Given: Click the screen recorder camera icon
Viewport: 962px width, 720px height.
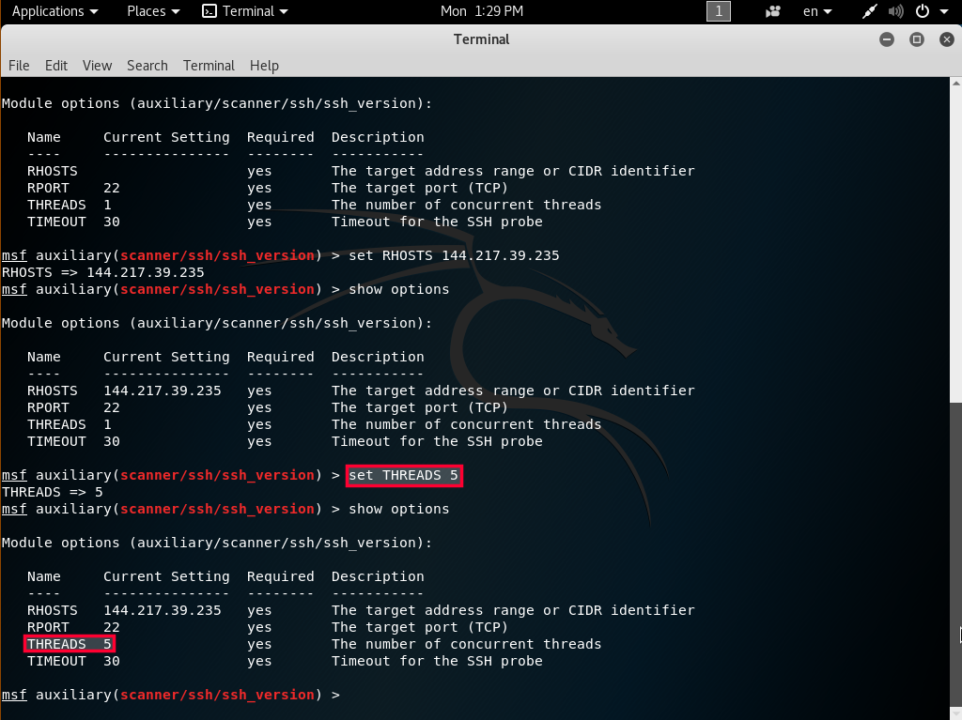Looking at the screenshot, I should 773,11.
